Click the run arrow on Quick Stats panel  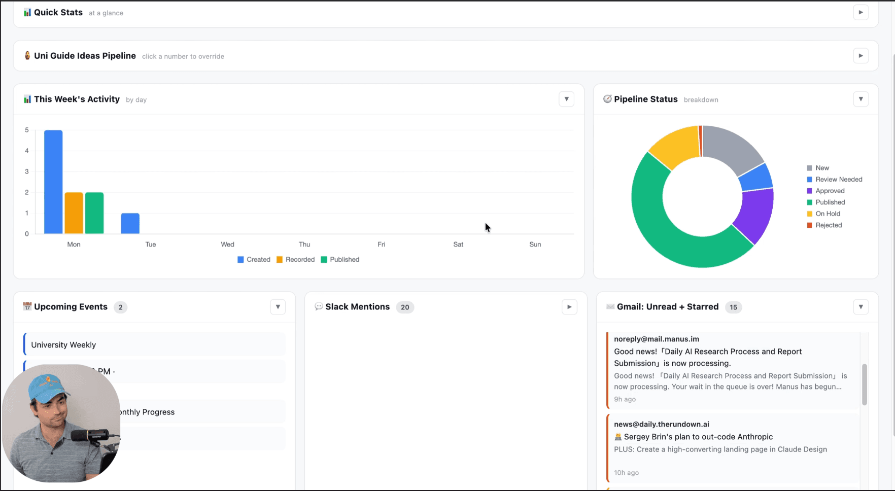(x=860, y=12)
